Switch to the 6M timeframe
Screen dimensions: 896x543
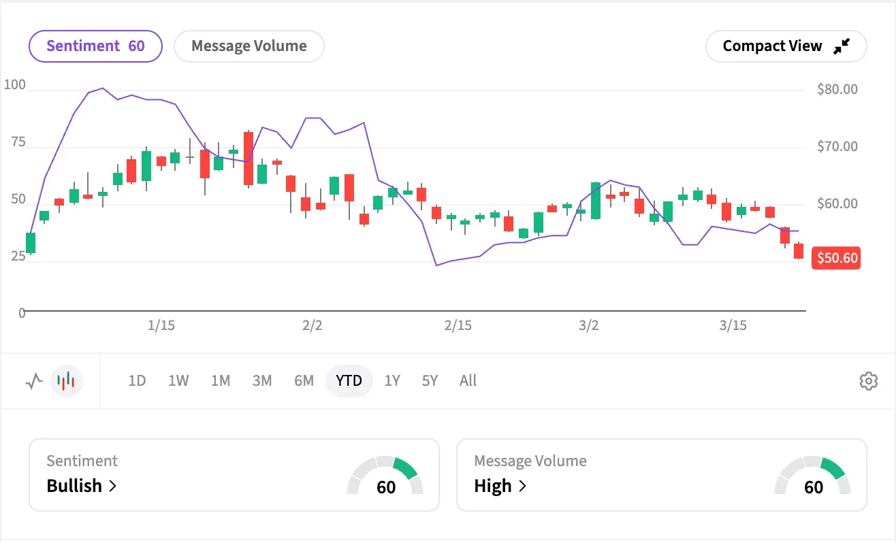point(304,381)
